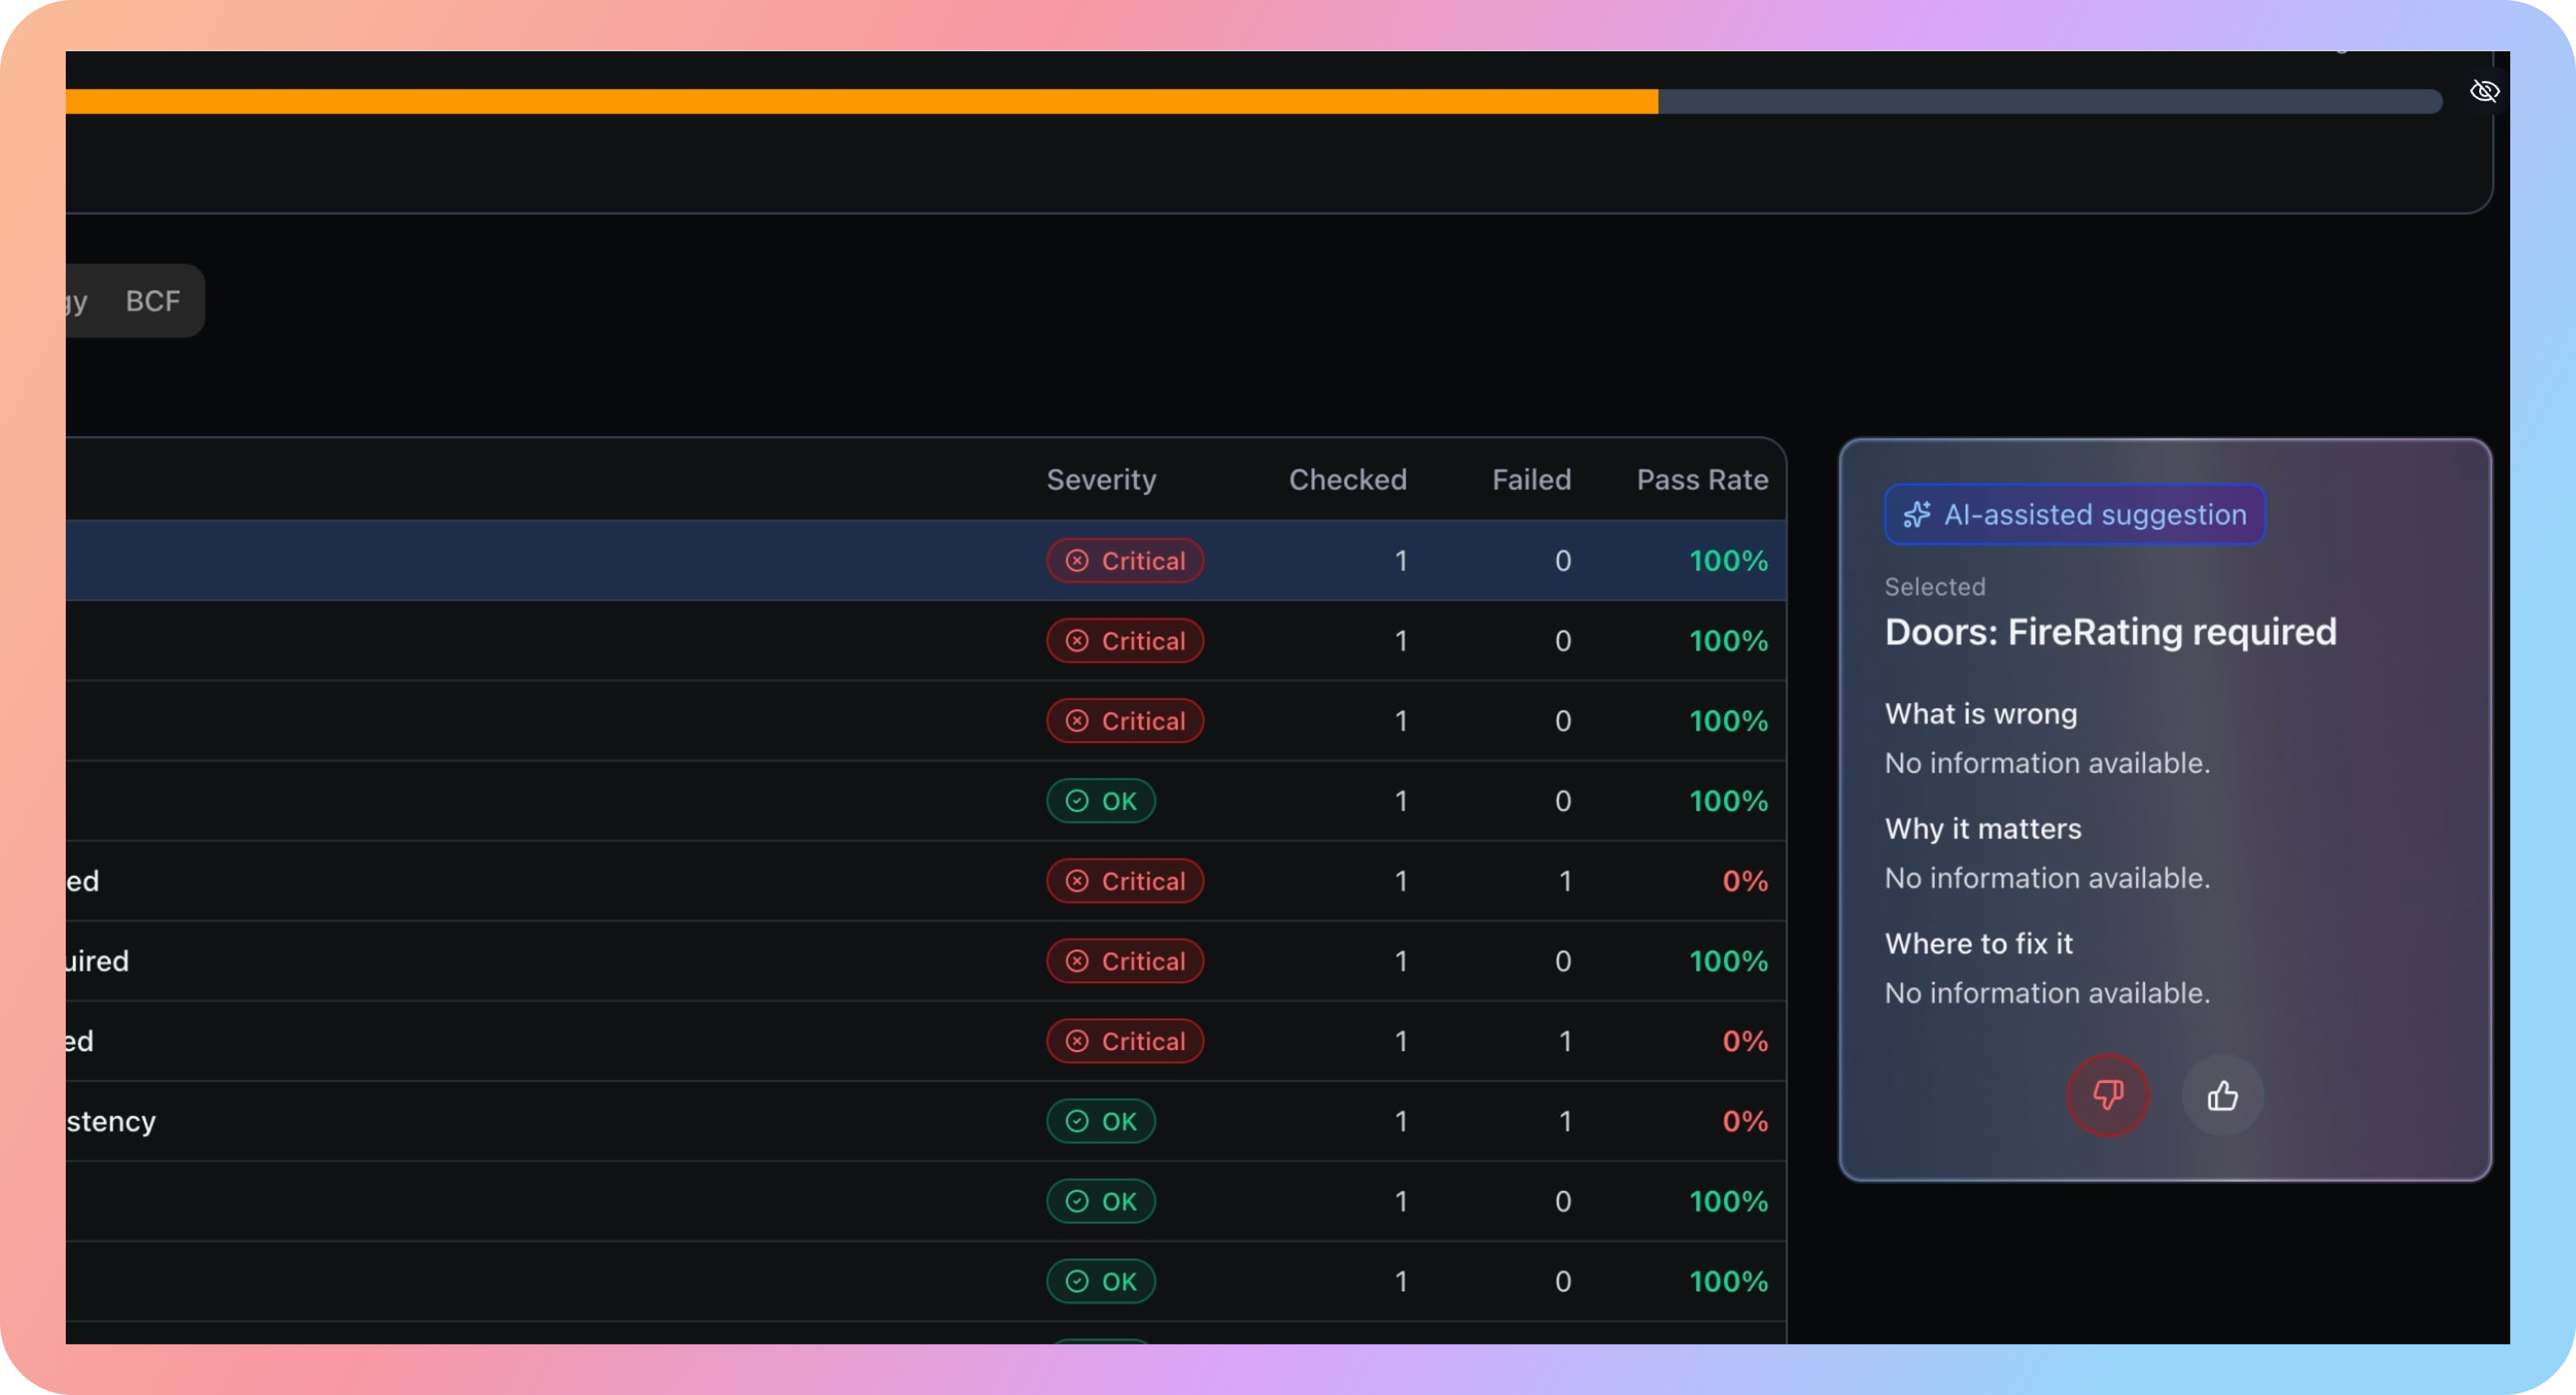Image resolution: width=2576 pixels, height=1395 pixels.
Task: Click the thumbs down feedback icon
Action: coord(2108,1095)
